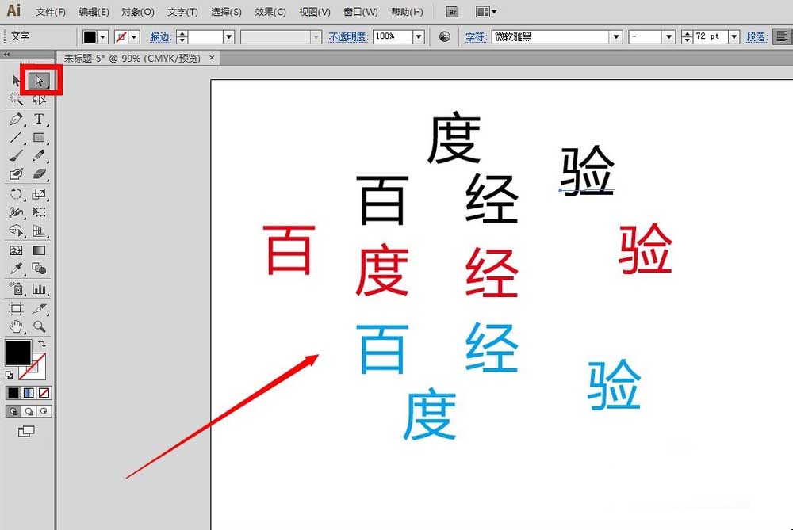Screen dimensions: 793x530
Task: Expand font size 72 pt dropdown
Action: point(734,37)
